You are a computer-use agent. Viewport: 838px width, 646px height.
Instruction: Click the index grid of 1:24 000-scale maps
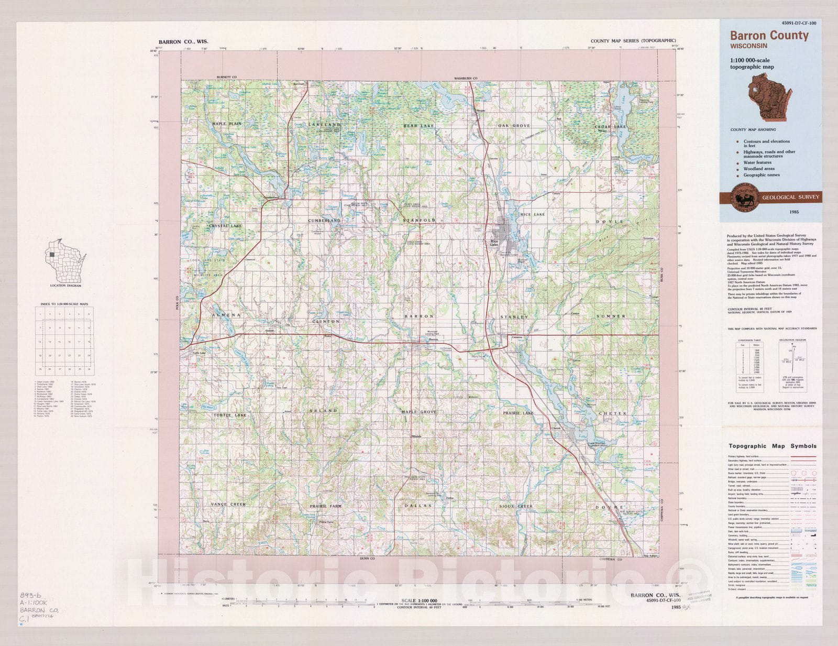[x=65, y=341]
